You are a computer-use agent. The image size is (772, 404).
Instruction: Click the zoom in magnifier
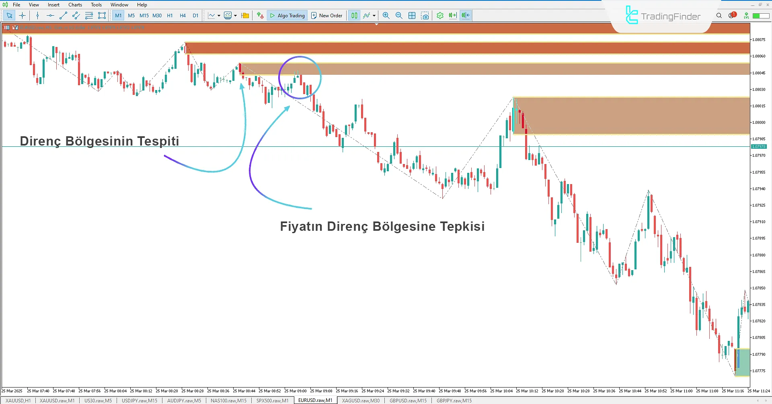point(386,16)
